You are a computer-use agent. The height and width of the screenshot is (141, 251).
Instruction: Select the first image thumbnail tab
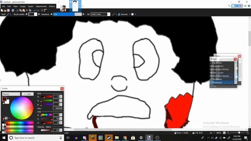click(x=63, y=8)
